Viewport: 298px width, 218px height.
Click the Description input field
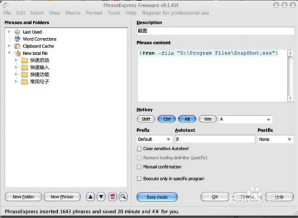point(216,31)
